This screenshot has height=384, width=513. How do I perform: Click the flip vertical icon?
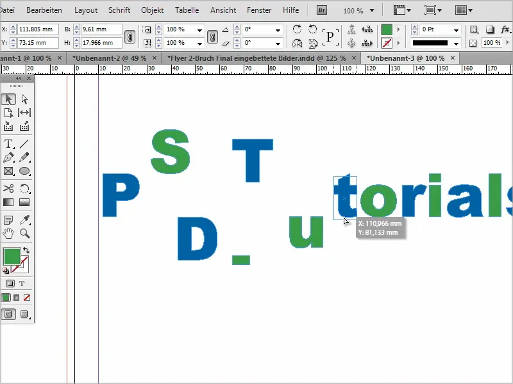tap(313, 43)
